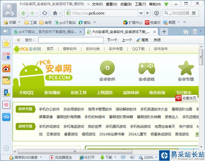Image resolution: width=205 pixels, height=161 pixels.
Task: Click 关闭 to close find bar
Action: click(157, 40)
